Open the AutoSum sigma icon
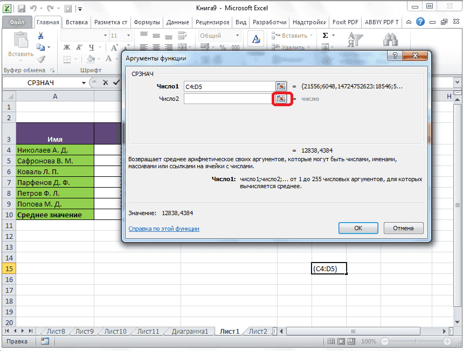 (324, 35)
